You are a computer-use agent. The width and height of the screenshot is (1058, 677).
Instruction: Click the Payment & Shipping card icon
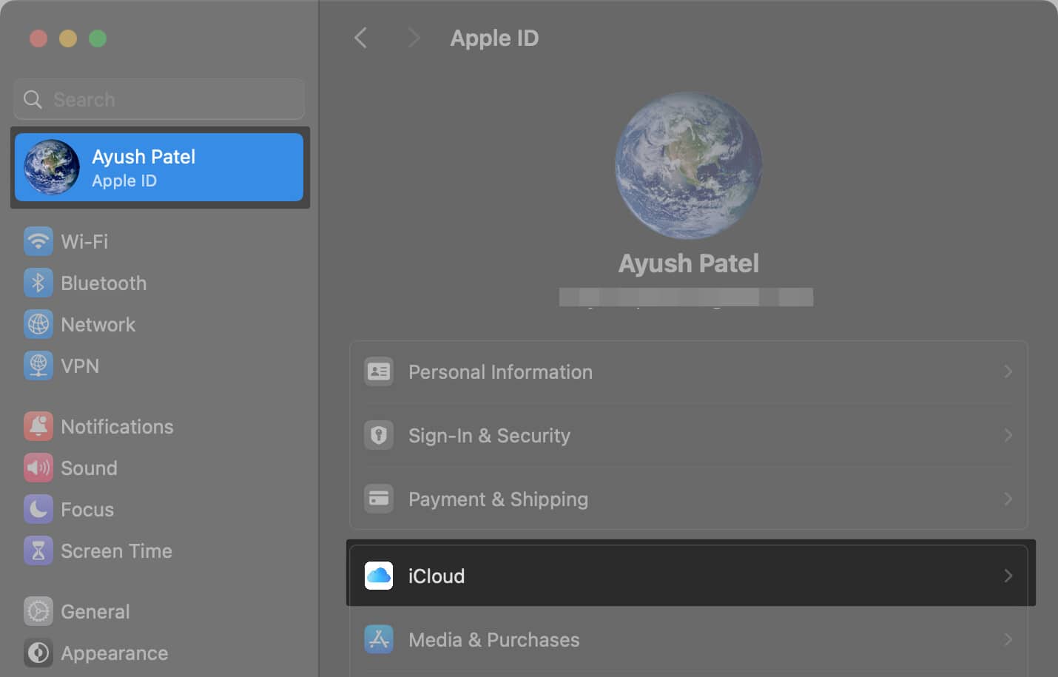tap(379, 499)
